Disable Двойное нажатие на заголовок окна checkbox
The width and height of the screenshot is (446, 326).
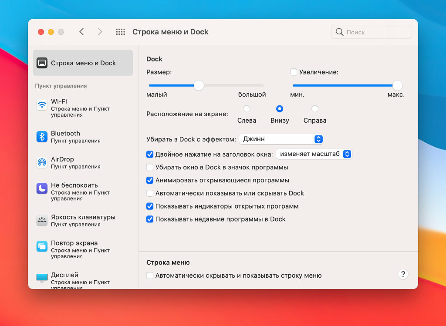(150, 155)
